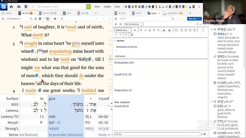This screenshot has width=246, height=138.
Task: Open the interlinear options dropdown arrow
Action: pos(51,19)
